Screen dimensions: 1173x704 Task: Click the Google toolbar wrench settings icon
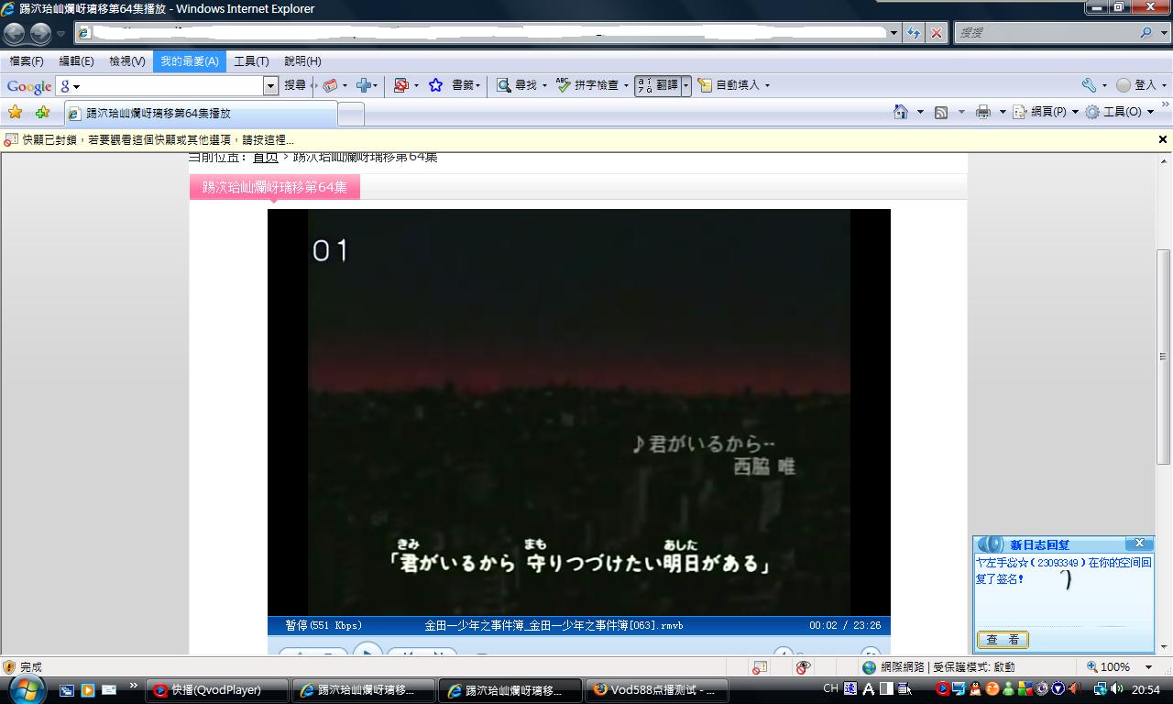pyautogui.click(x=1089, y=85)
